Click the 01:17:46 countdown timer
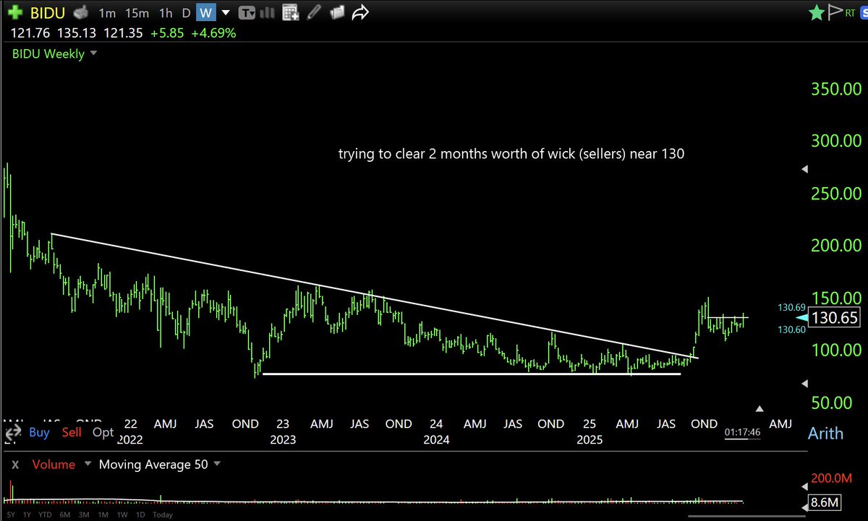The image size is (868, 521). (742, 432)
